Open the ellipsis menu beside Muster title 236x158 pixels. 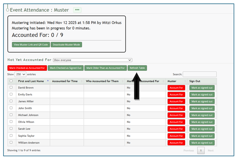coord(77,10)
